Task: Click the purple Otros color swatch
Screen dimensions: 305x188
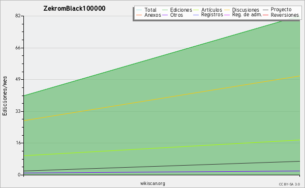Action: point(165,15)
